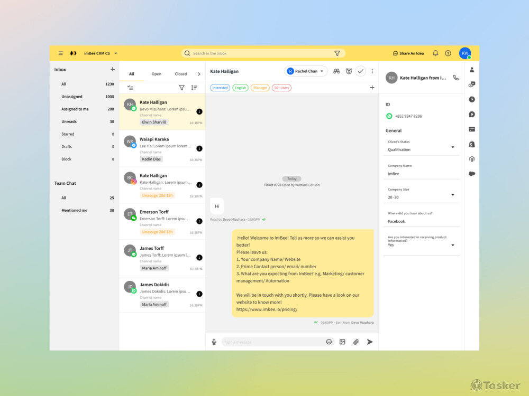Click the Shopify icon in right sidebar
The image size is (529, 396).
[x=472, y=144]
